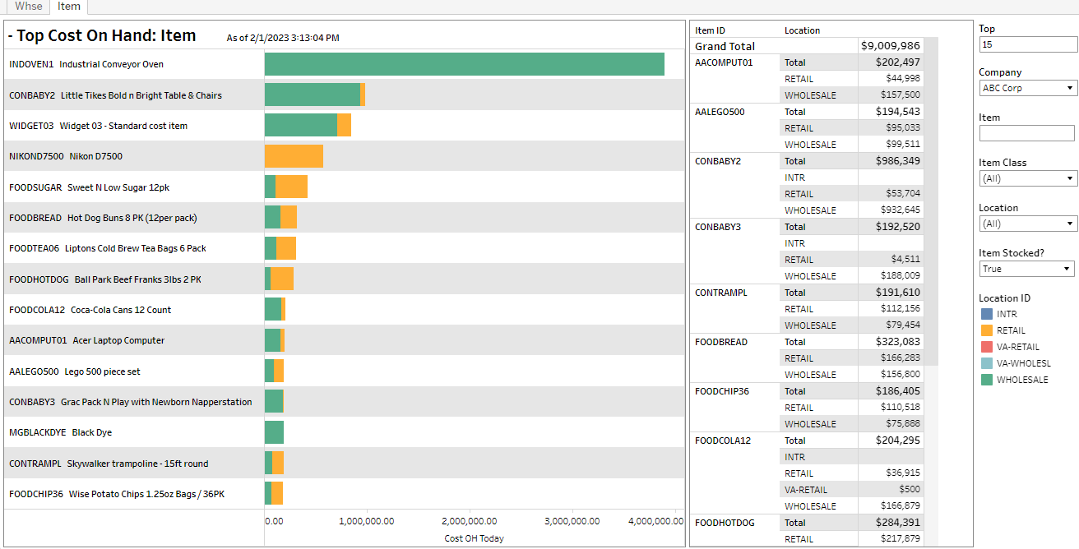The image size is (1079, 549).
Task: Select the VA-WHOLESL light blue legend swatch
Action: [987, 363]
